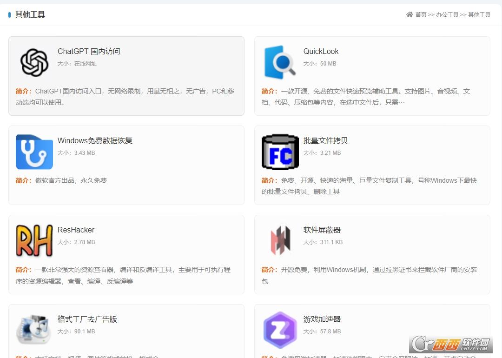
Task: Click description 微软官方出品，永久免费
Action: (x=61, y=180)
